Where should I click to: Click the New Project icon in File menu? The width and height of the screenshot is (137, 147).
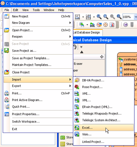click(x=7, y=16)
